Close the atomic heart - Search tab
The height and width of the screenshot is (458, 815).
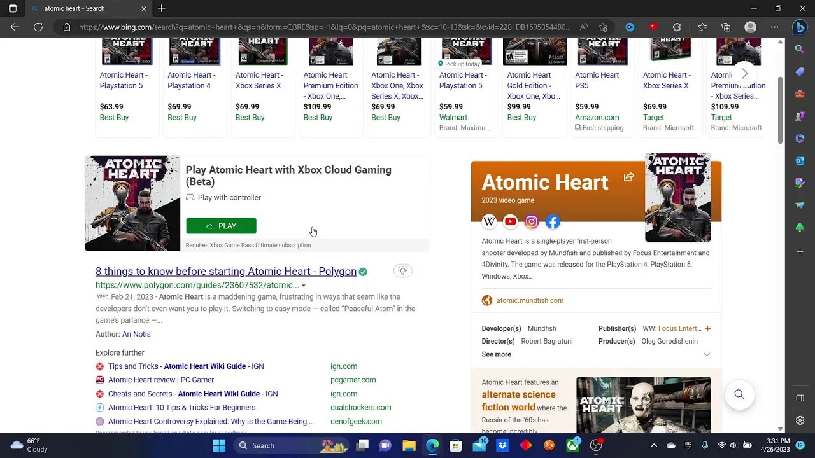[x=144, y=9]
